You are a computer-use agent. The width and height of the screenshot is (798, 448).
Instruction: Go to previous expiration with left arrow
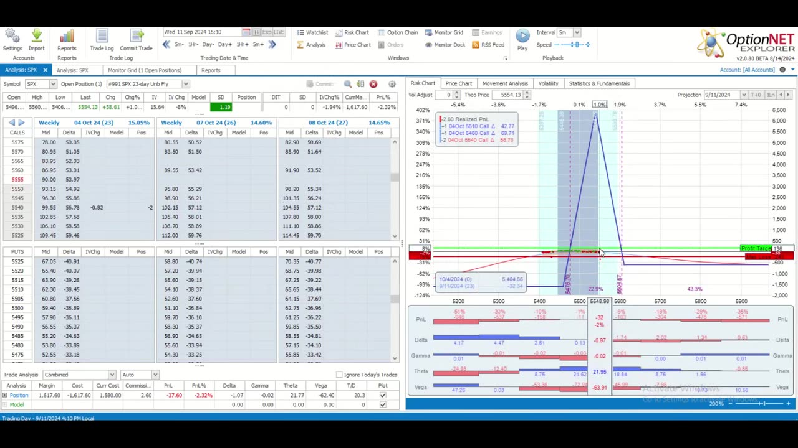(x=12, y=123)
